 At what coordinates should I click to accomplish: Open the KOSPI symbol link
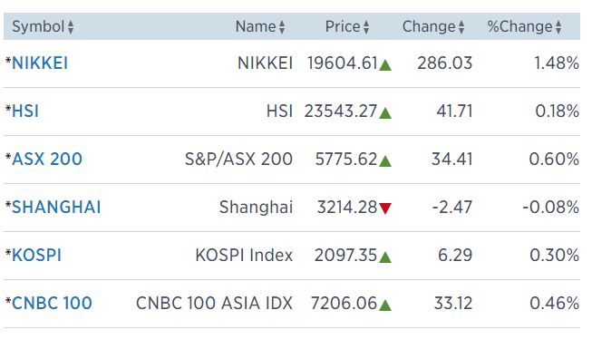(x=36, y=256)
